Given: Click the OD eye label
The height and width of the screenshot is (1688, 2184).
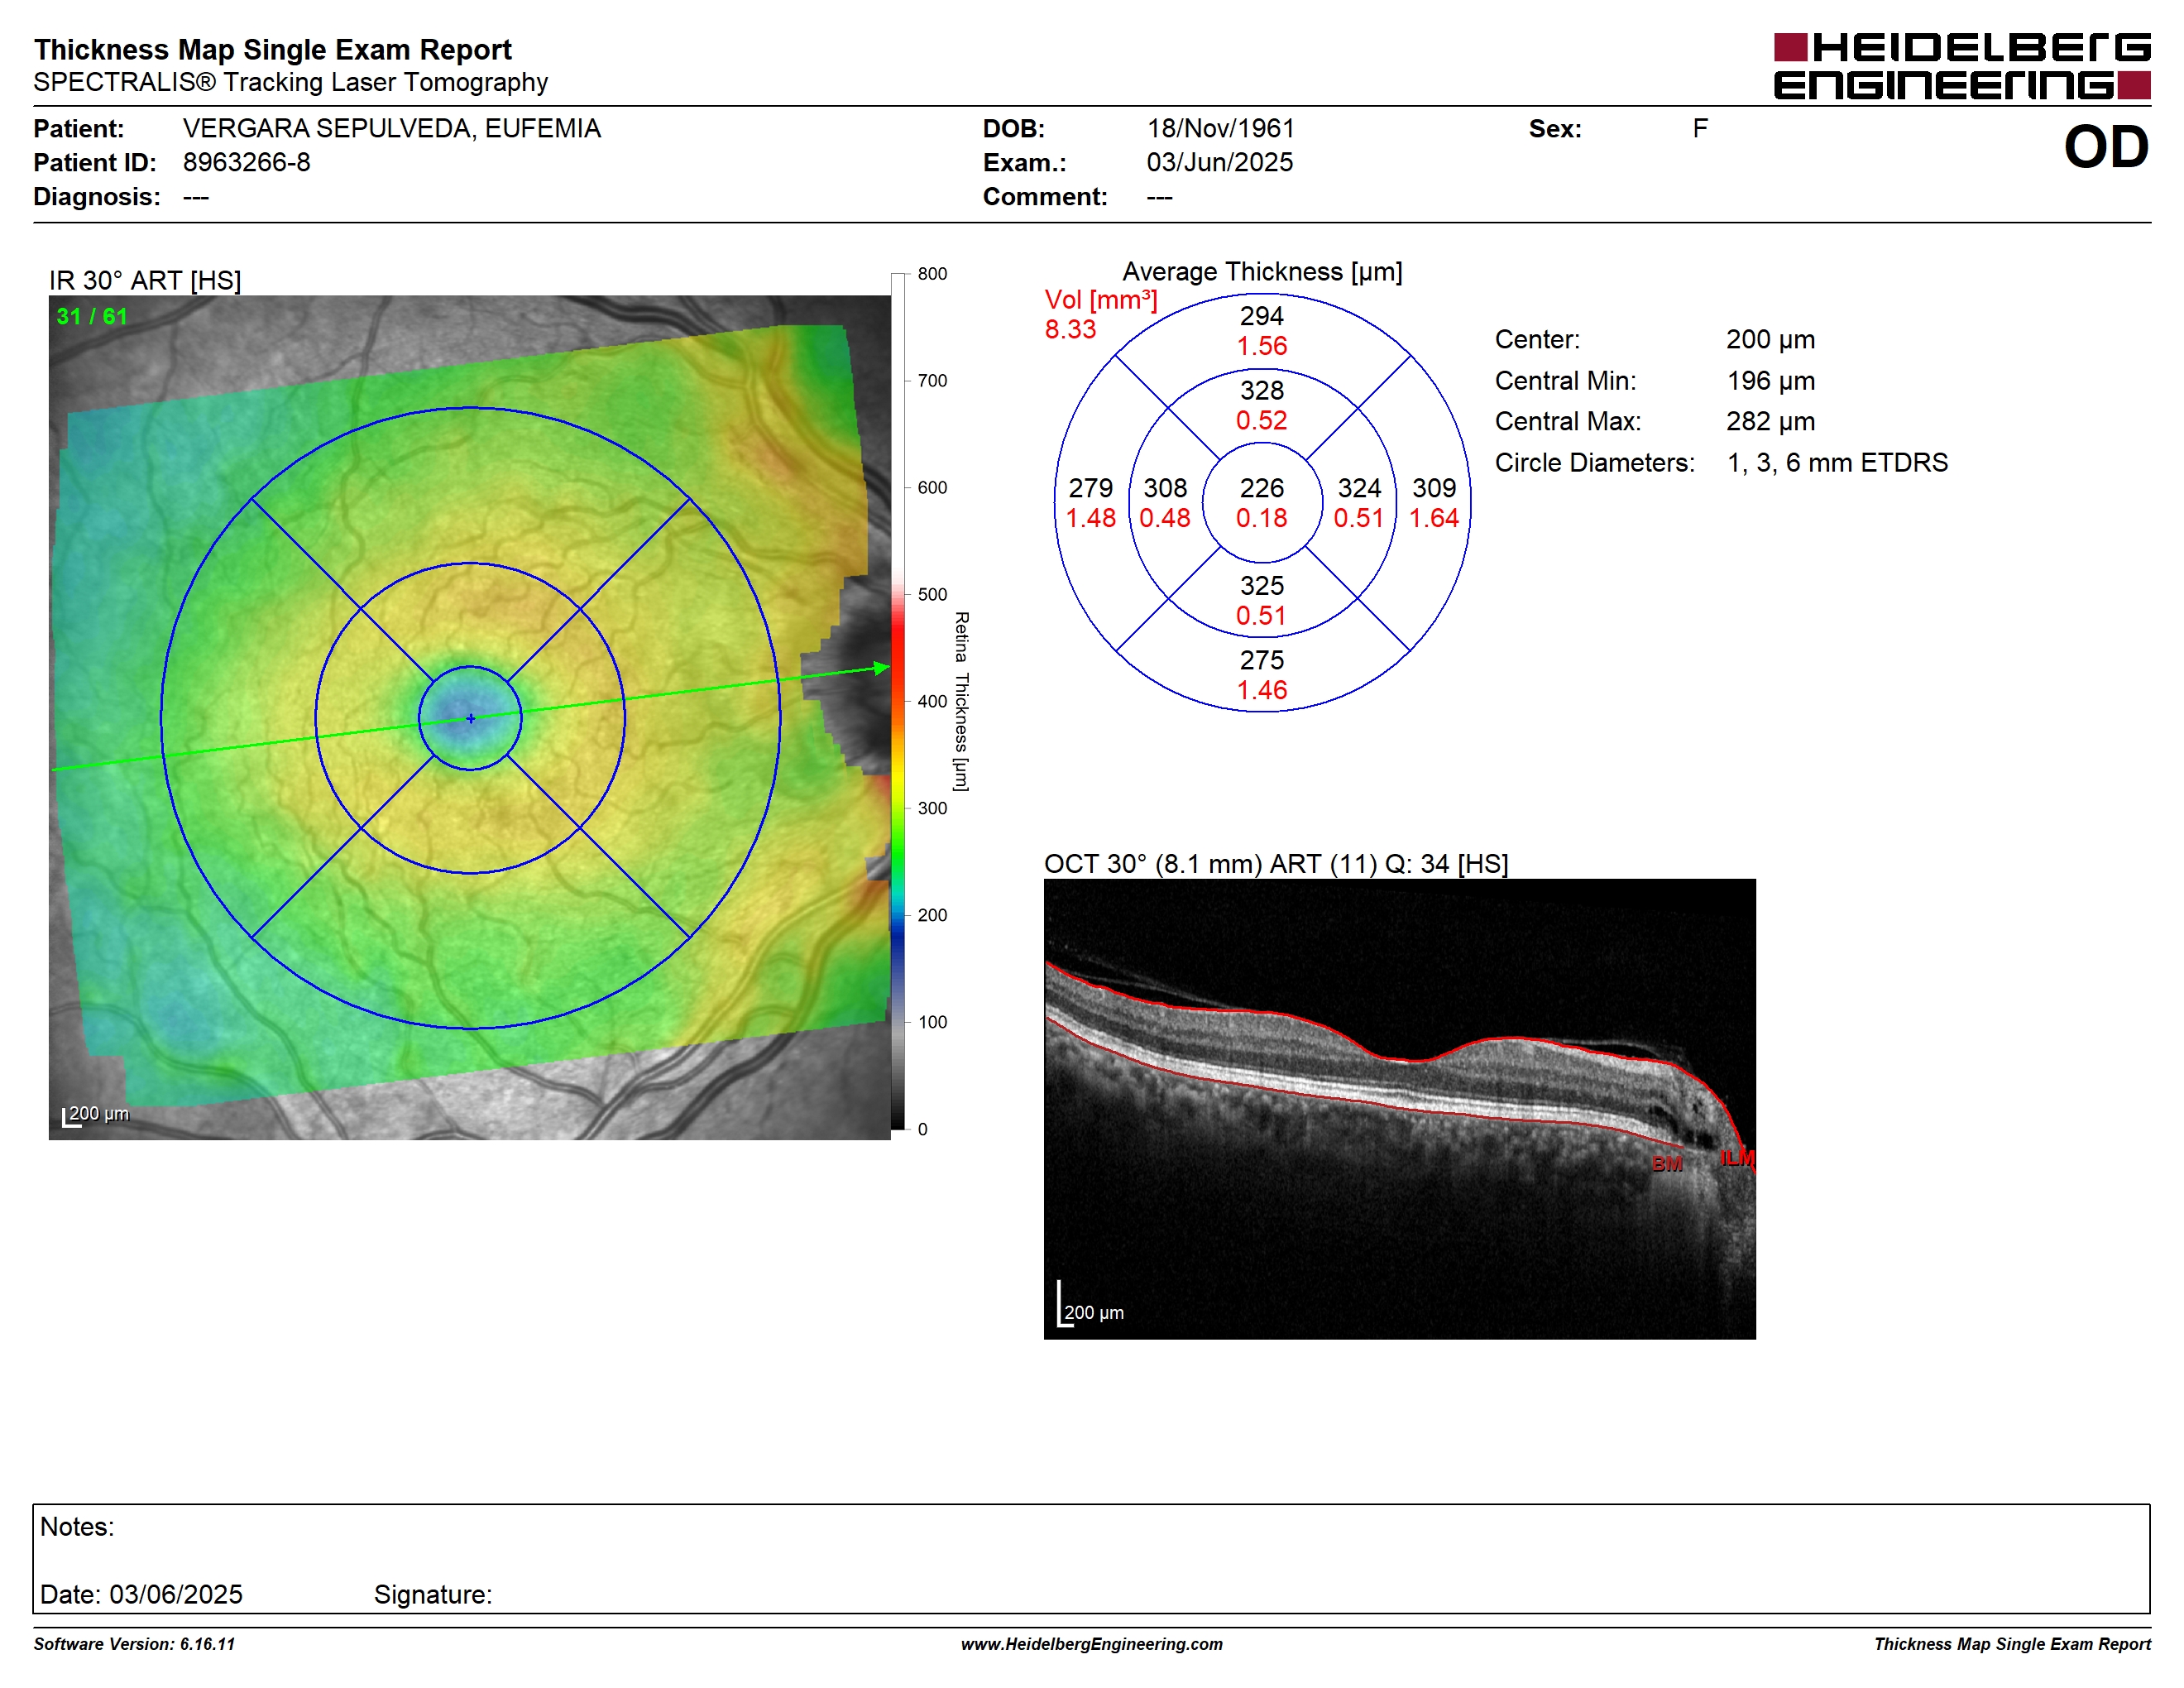Looking at the screenshot, I should pyautogui.click(x=2106, y=147).
